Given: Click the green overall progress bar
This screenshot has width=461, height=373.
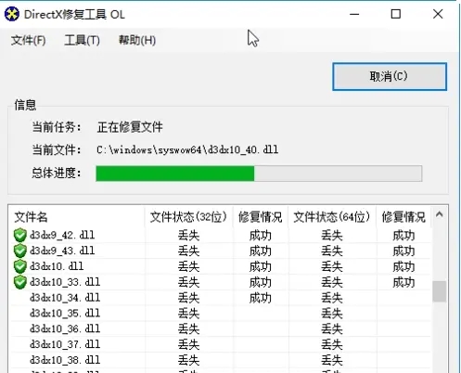Looking at the screenshot, I should coord(259,174).
